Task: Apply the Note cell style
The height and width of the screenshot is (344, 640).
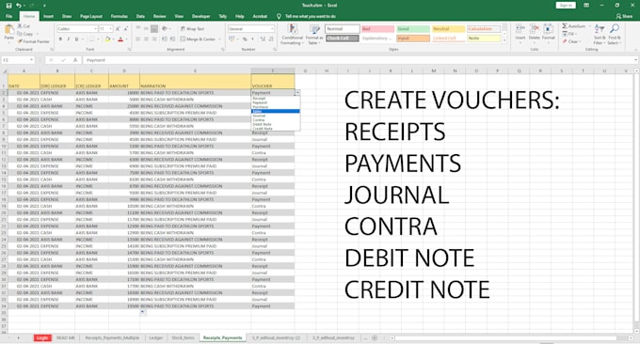Action: (x=484, y=39)
